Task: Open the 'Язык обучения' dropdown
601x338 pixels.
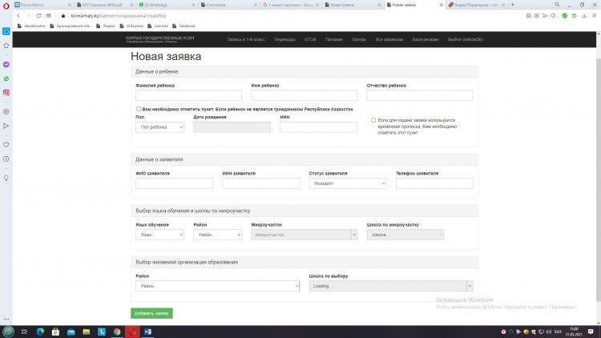Action: 159,235
